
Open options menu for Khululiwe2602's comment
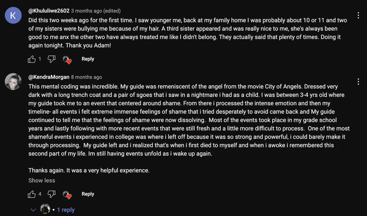click(358, 15)
